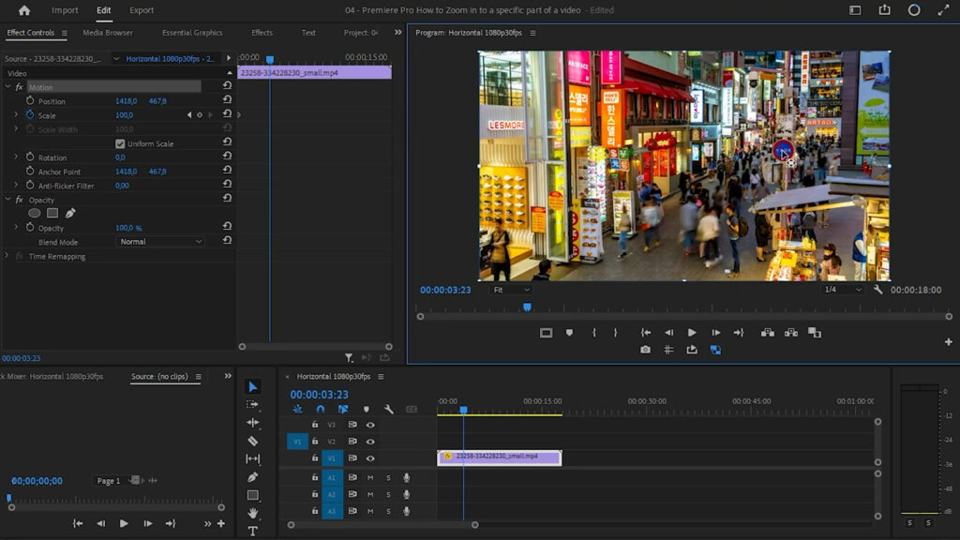Collapse the Opacity effect group
The height and width of the screenshot is (540, 960).
pyautogui.click(x=7, y=200)
